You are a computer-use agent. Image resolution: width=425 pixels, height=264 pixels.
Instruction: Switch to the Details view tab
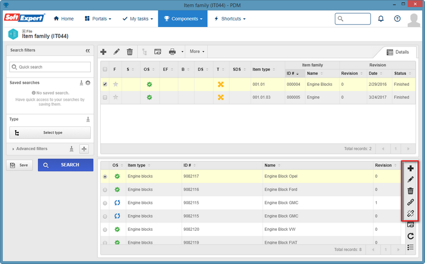coord(398,52)
